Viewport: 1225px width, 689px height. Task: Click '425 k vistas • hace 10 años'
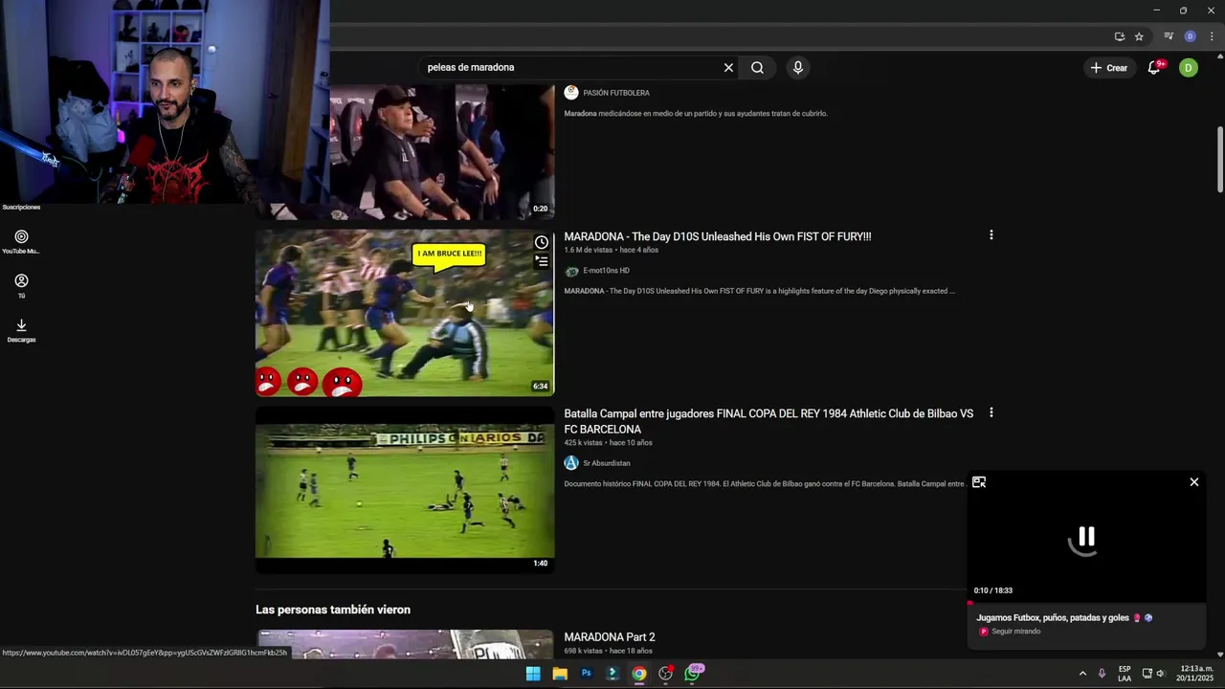coord(608,443)
